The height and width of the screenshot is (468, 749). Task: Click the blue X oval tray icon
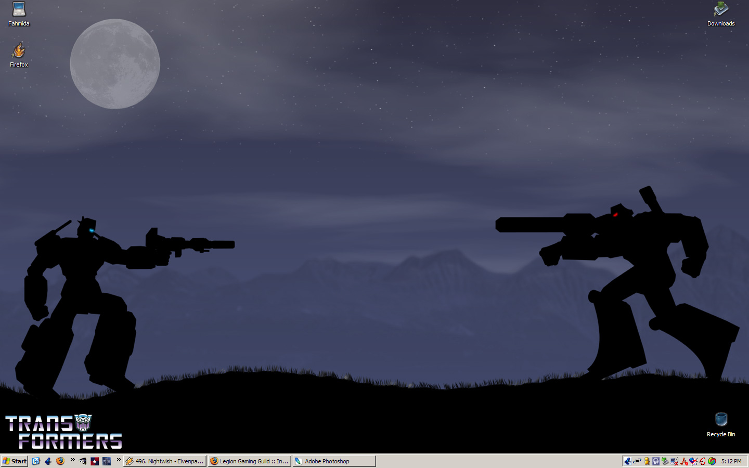click(x=637, y=461)
